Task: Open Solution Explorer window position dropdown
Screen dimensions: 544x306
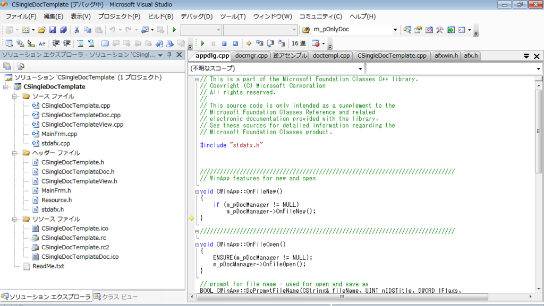Action: (160, 55)
